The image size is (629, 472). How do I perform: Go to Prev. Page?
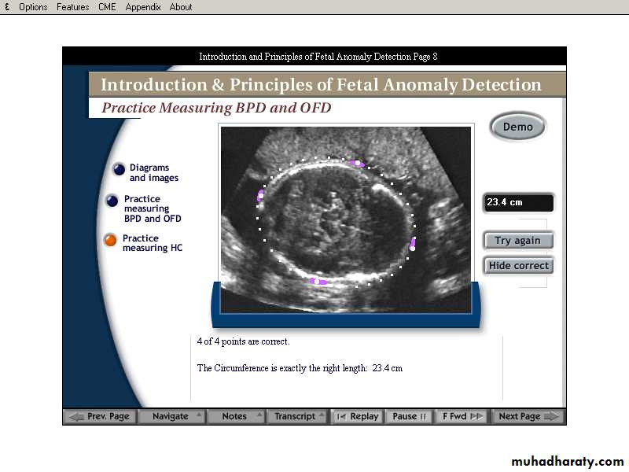[100, 416]
